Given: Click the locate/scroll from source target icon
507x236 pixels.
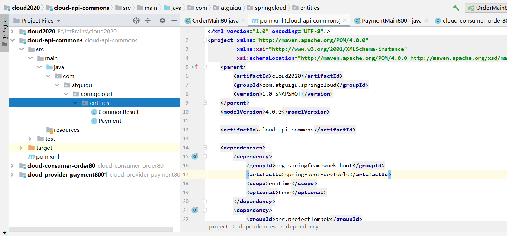Looking at the screenshot, I should 136,21.
